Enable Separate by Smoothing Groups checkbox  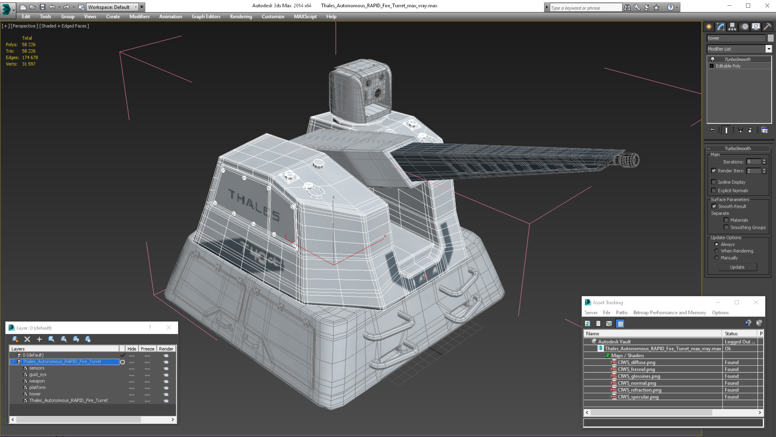pyautogui.click(x=726, y=227)
